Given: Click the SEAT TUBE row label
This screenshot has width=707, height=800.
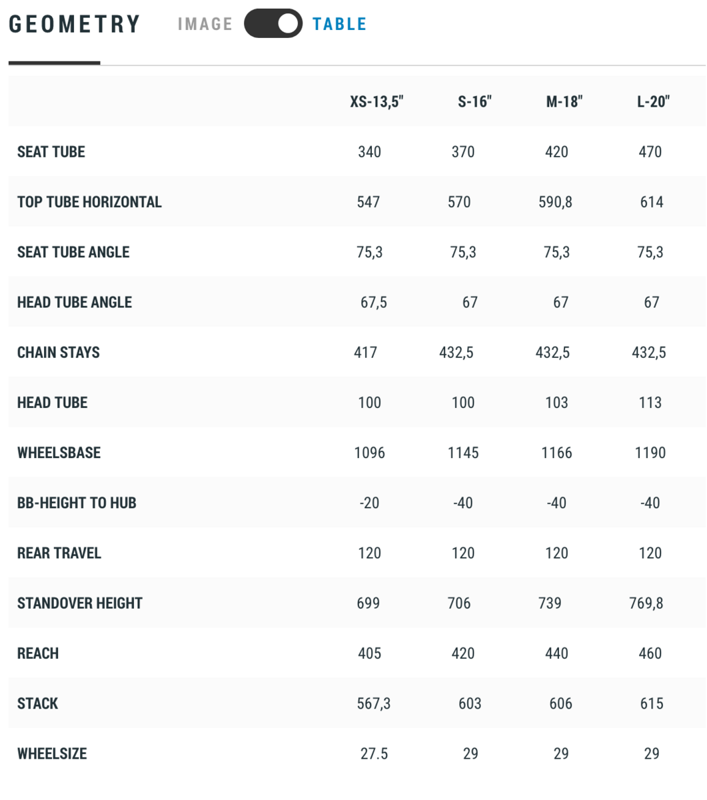Looking at the screenshot, I should click(51, 152).
